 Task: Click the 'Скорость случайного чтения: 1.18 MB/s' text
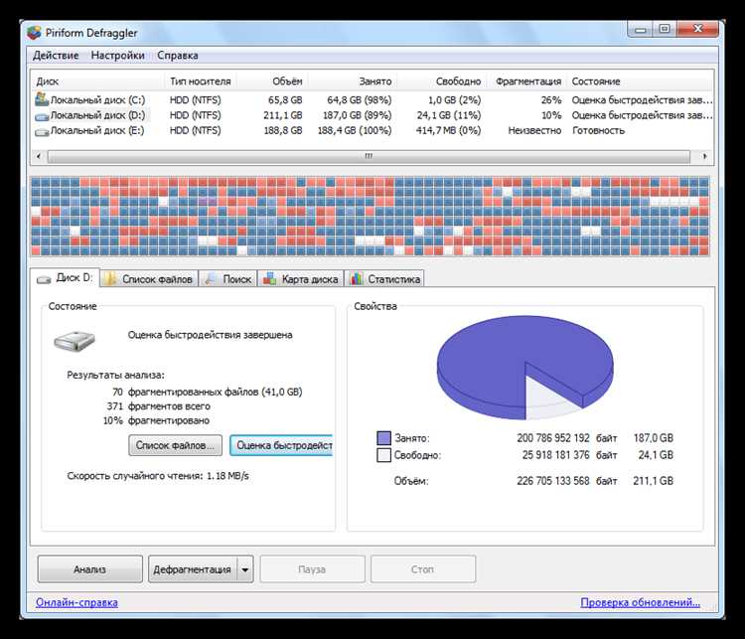(x=158, y=476)
